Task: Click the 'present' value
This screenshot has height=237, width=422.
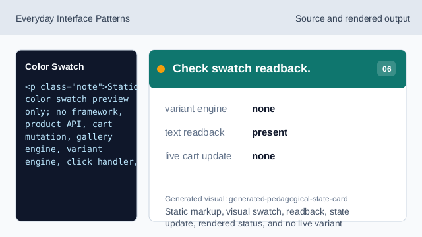Action: click(x=270, y=133)
